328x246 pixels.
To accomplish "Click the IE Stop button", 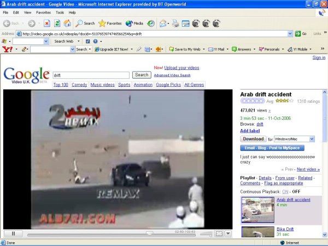I will pos(47,24).
